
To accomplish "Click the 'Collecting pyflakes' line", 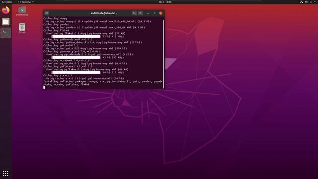I will click(68, 66).
